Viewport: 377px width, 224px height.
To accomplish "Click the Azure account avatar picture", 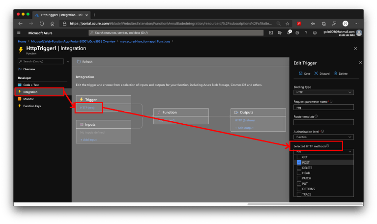I will point(359,33).
